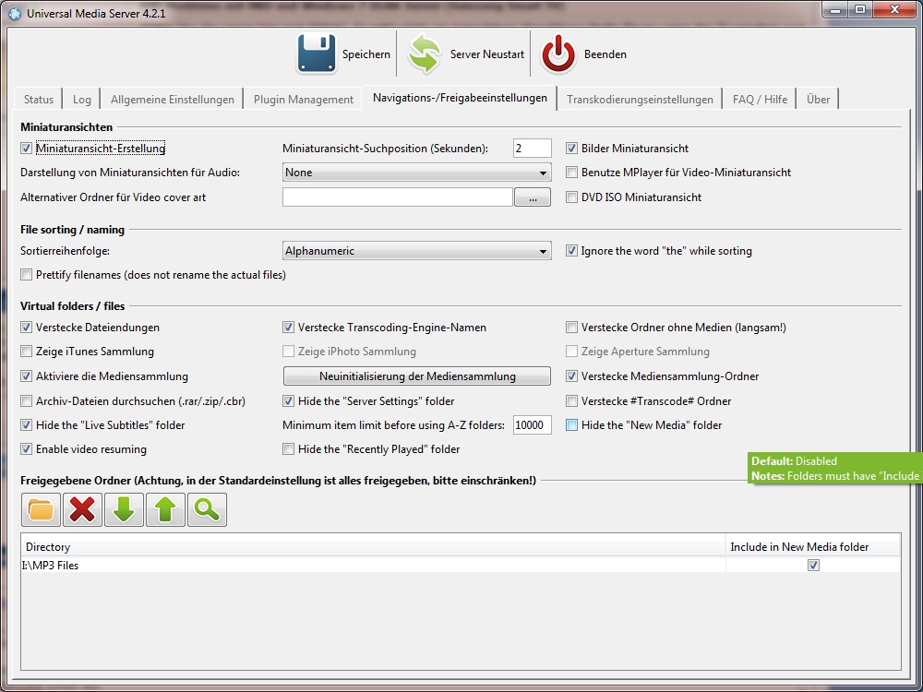Toggle Hide the "Live Subtitles" folder checkbox
This screenshot has height=692, width=923.
[x=26, y=424]
